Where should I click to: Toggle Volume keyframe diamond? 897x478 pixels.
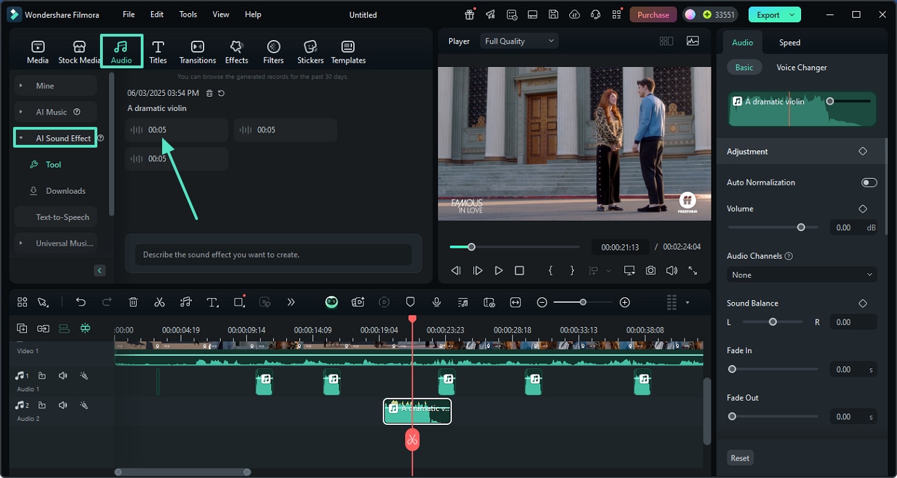(x=862, y=209)
